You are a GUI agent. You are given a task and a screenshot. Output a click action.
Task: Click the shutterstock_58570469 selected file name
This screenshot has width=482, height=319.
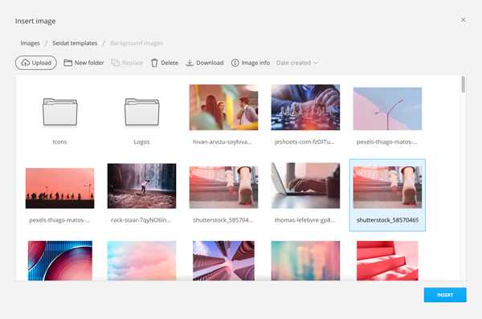pos(387,220)
